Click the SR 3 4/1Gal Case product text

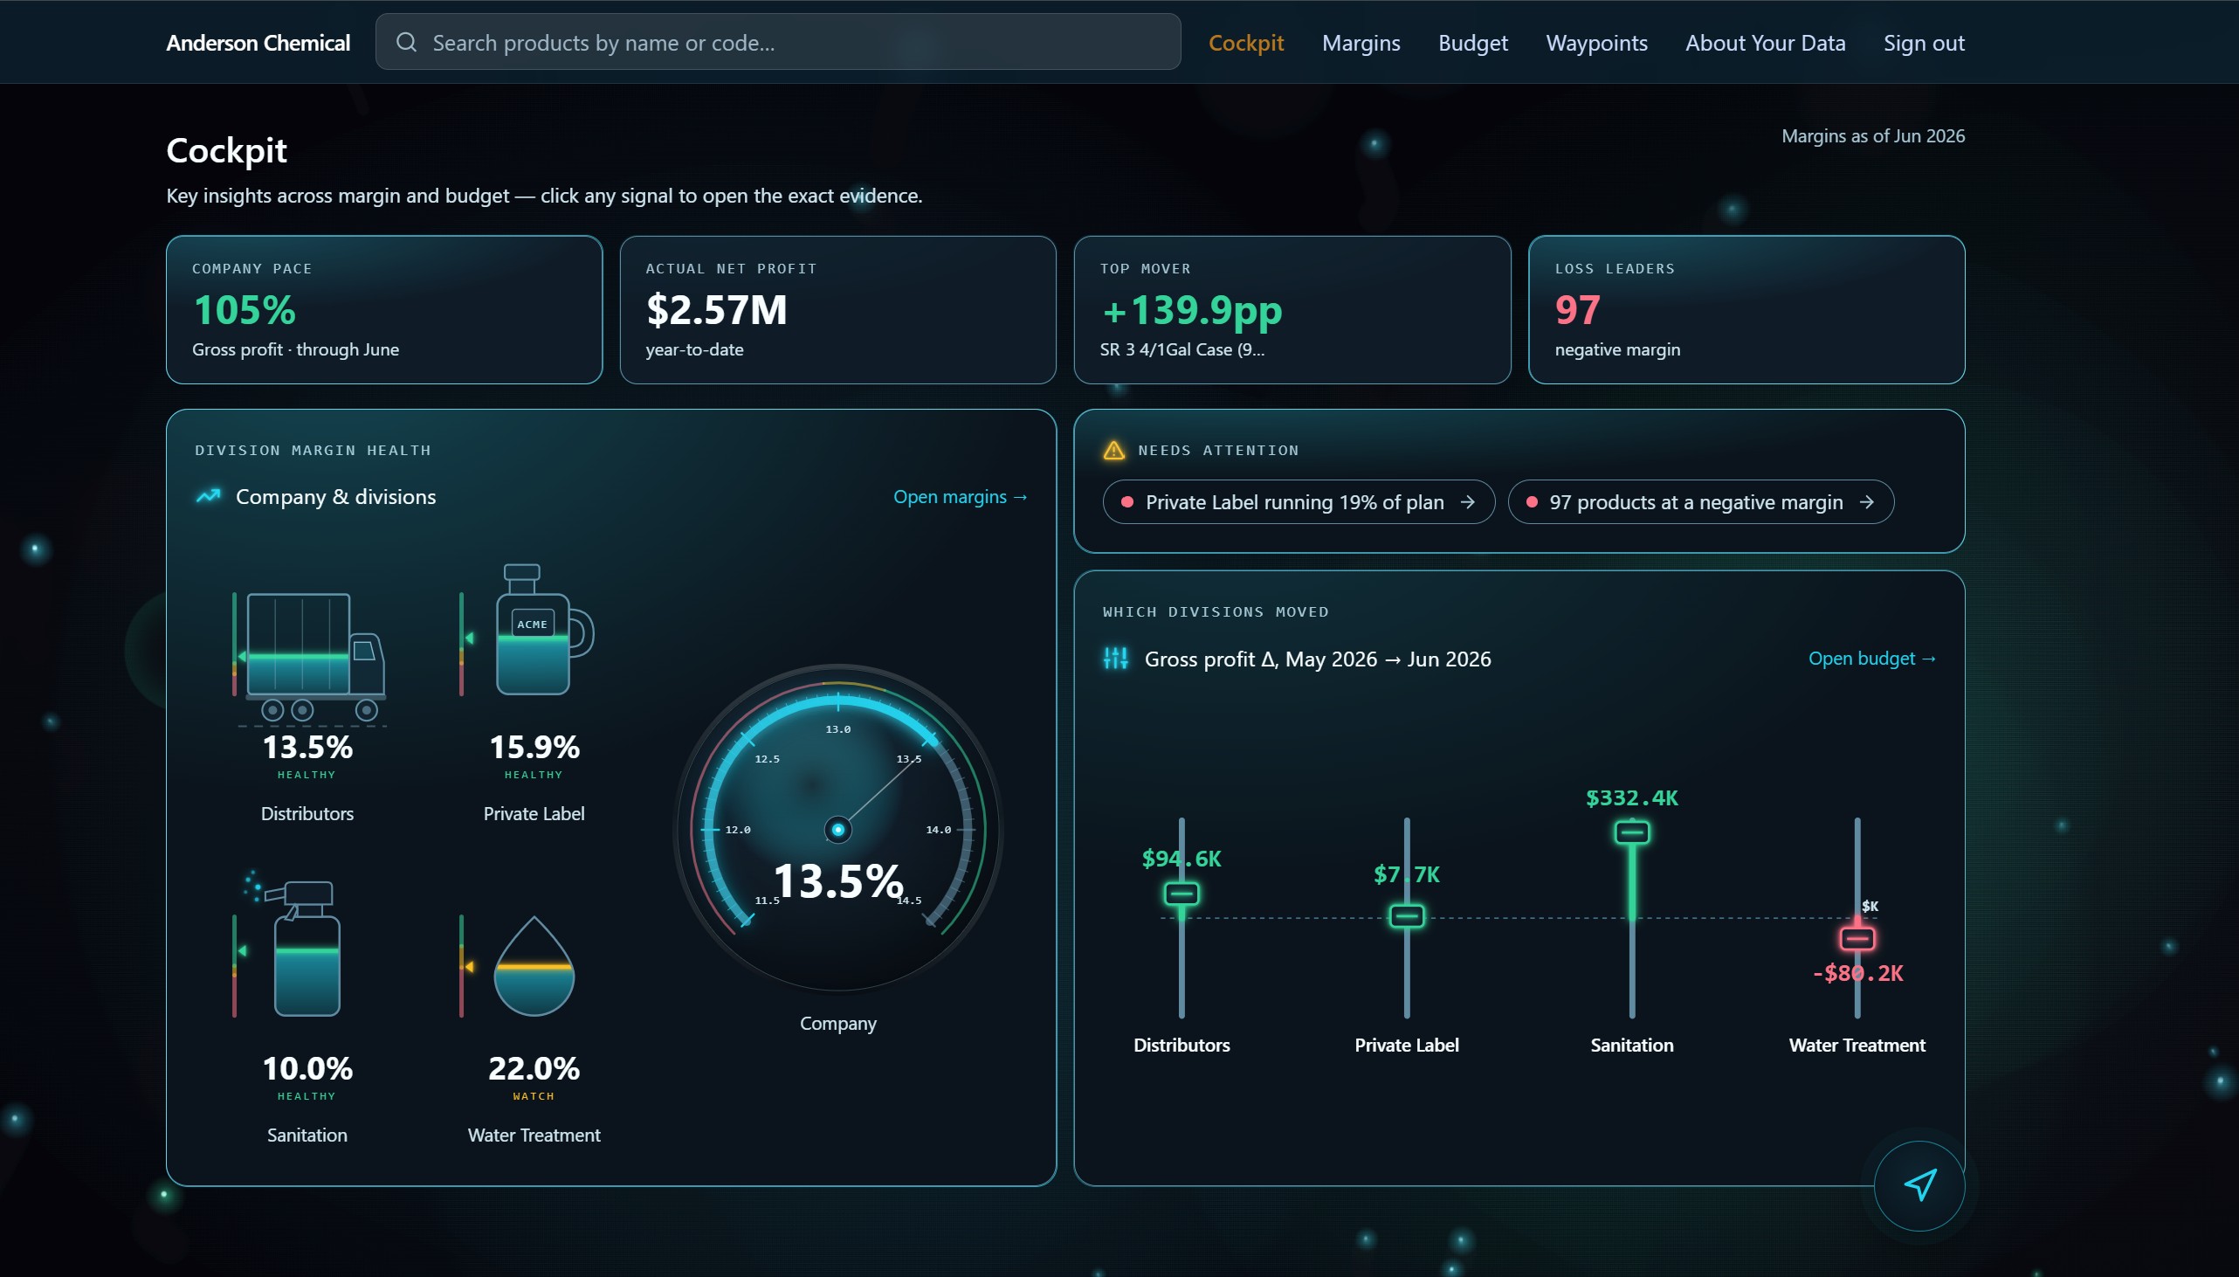click(1182, 349)
